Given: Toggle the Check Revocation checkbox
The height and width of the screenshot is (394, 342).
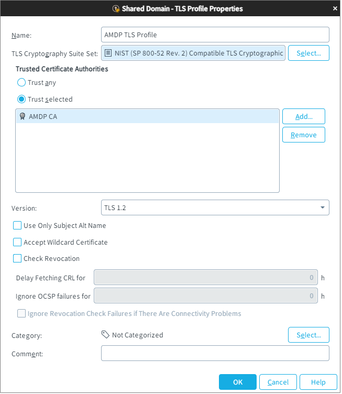Looking at the screenshot, I should pos(18,258).
